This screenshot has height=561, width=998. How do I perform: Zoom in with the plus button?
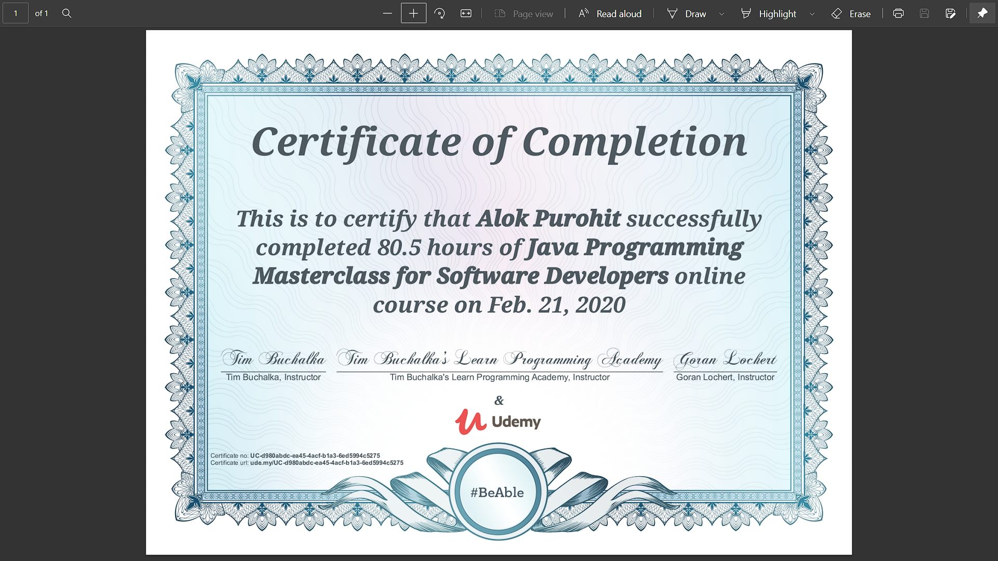pyautogui.click(x=414, y=14)
